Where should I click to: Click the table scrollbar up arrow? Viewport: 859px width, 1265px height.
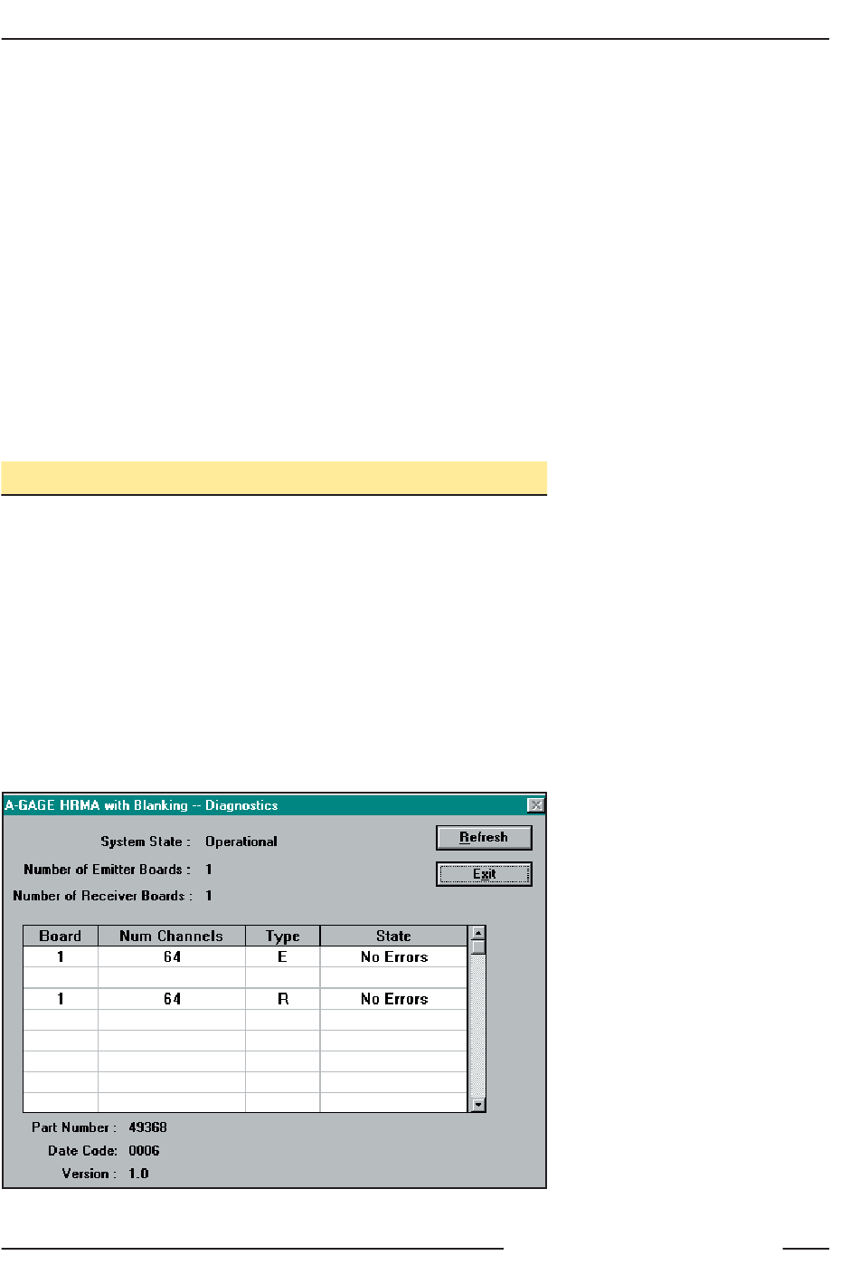[x=478, y=933]
